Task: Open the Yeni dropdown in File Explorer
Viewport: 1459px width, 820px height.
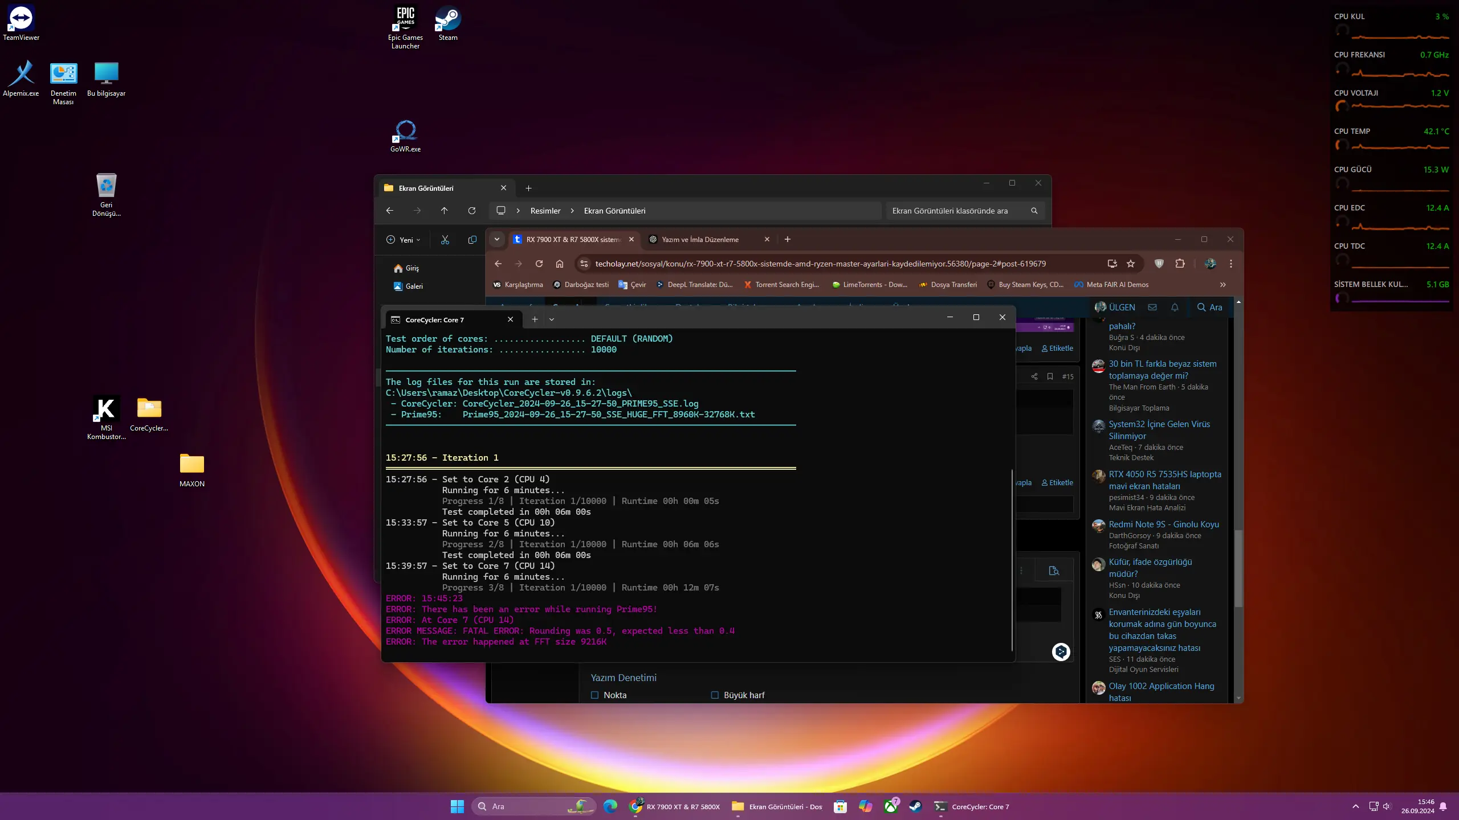Action: (404, 240)
